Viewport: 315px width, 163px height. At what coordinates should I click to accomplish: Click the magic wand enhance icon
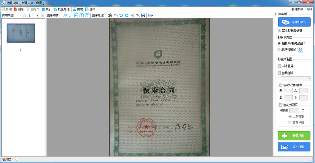[x=138, y=15]
